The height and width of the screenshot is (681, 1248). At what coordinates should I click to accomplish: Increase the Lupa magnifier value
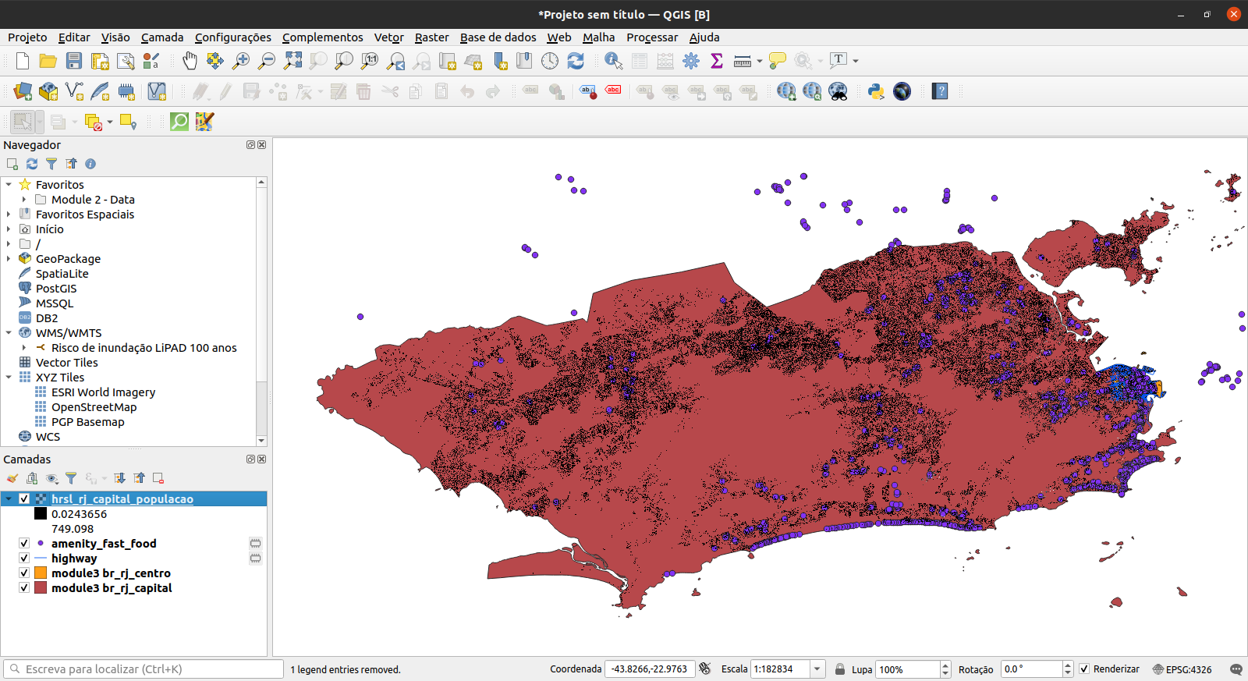pyautogui.click(x=945, y=665)
